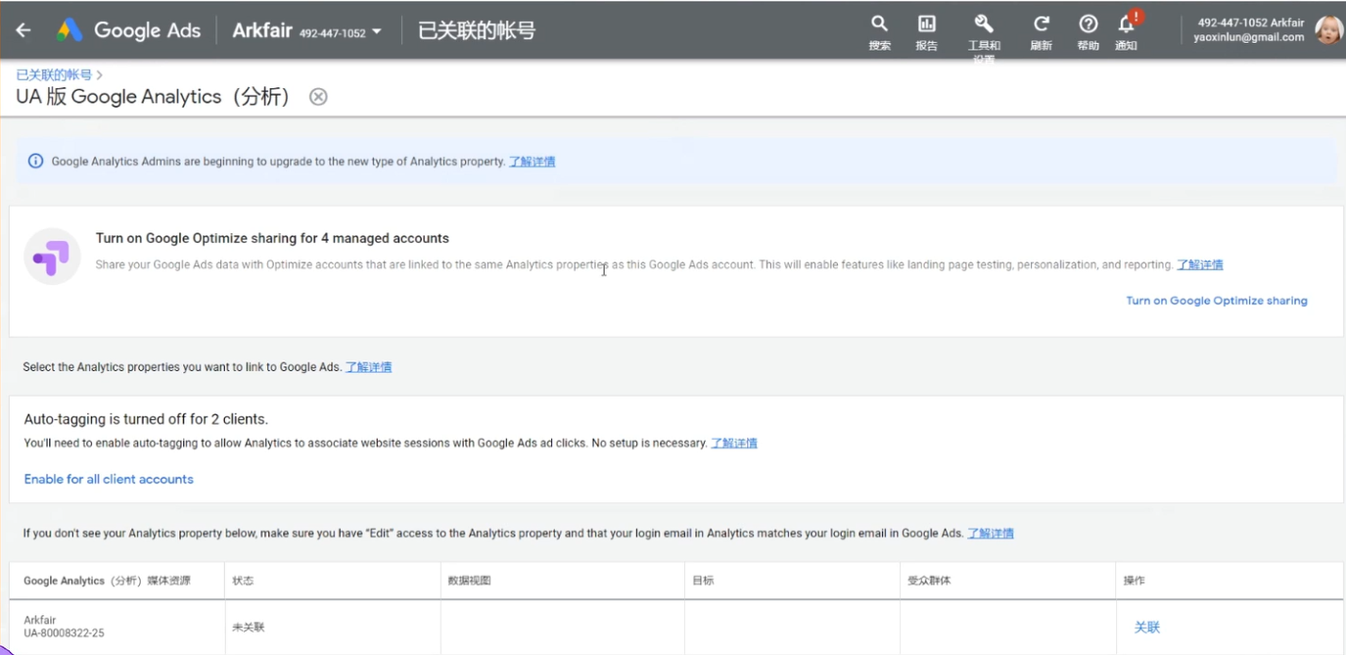
Task: Go to 已关联的帐号 breadcrumb link
Action: (x=54, y=74)
